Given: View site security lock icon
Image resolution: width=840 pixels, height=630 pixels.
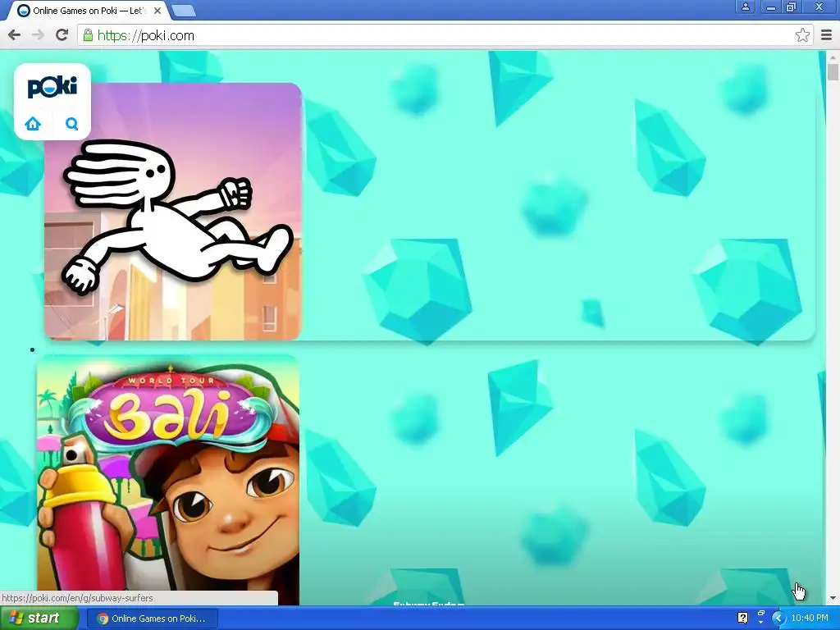Looking at the screenshot, I should (x=88, y=35).
